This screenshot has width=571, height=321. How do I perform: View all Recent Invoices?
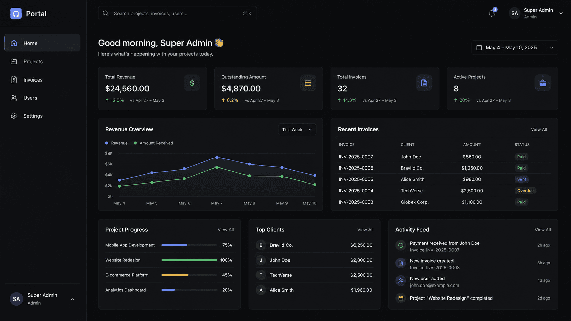(x=539, y=130)
